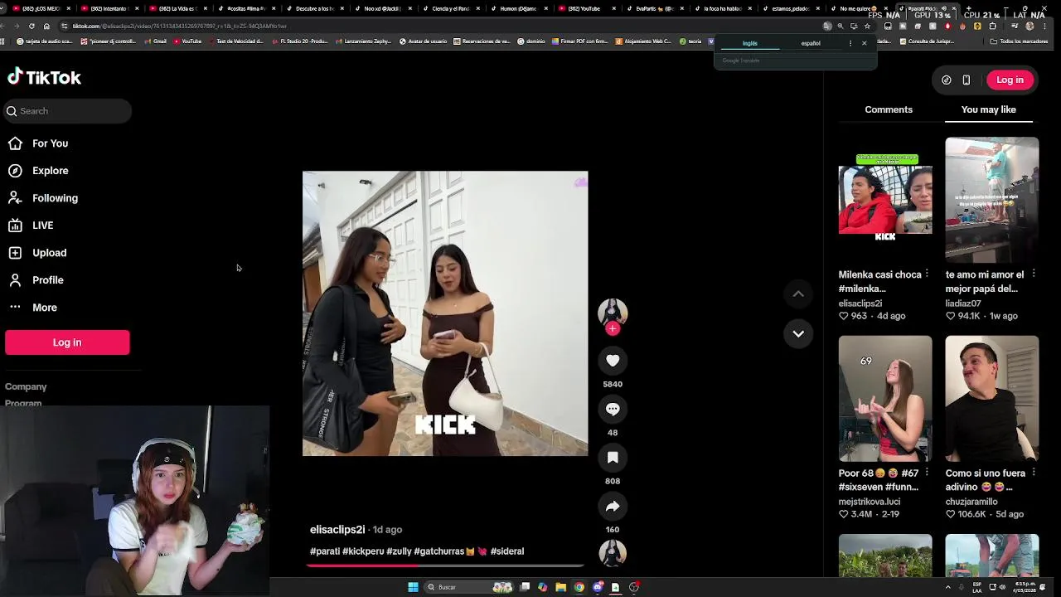Open the chuzjaramillo profile link

click(x=971, y=502)
